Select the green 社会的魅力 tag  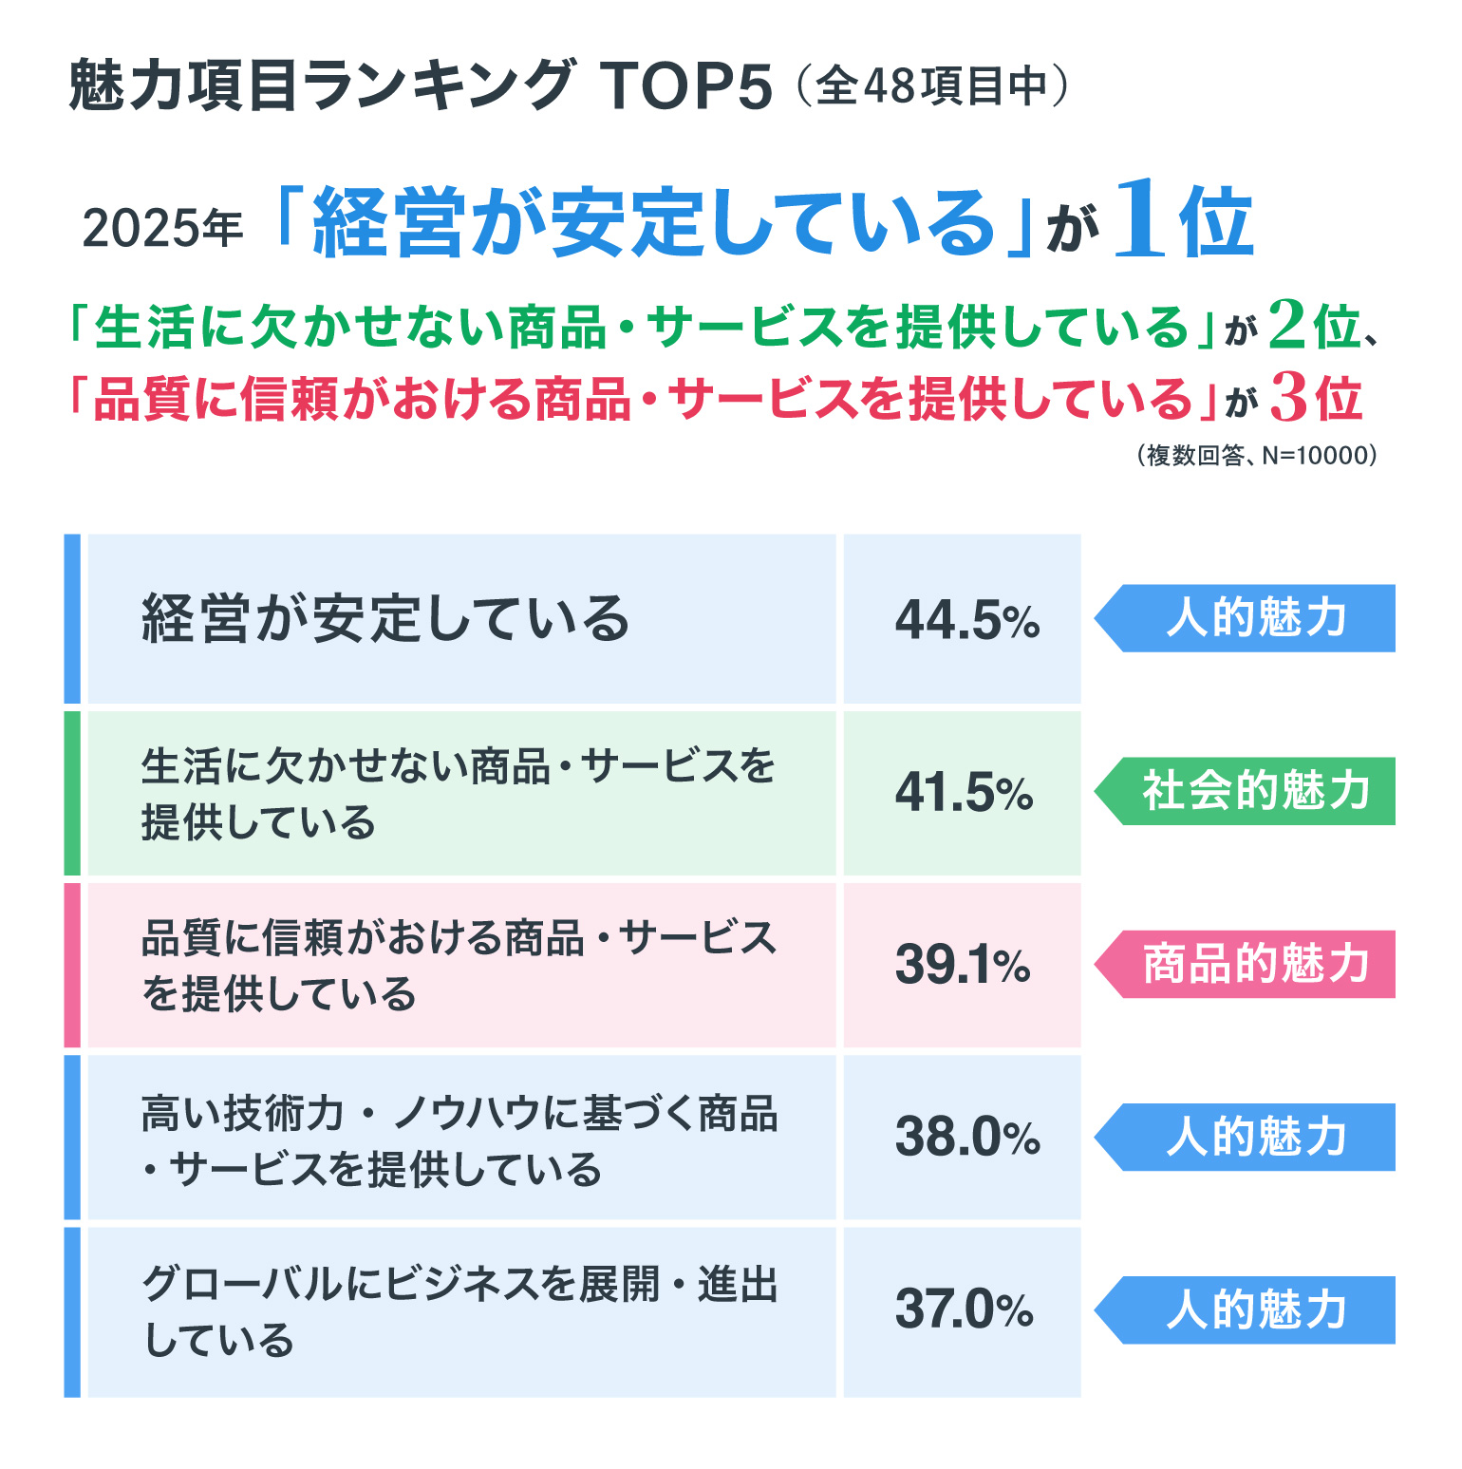point(1247,791)
